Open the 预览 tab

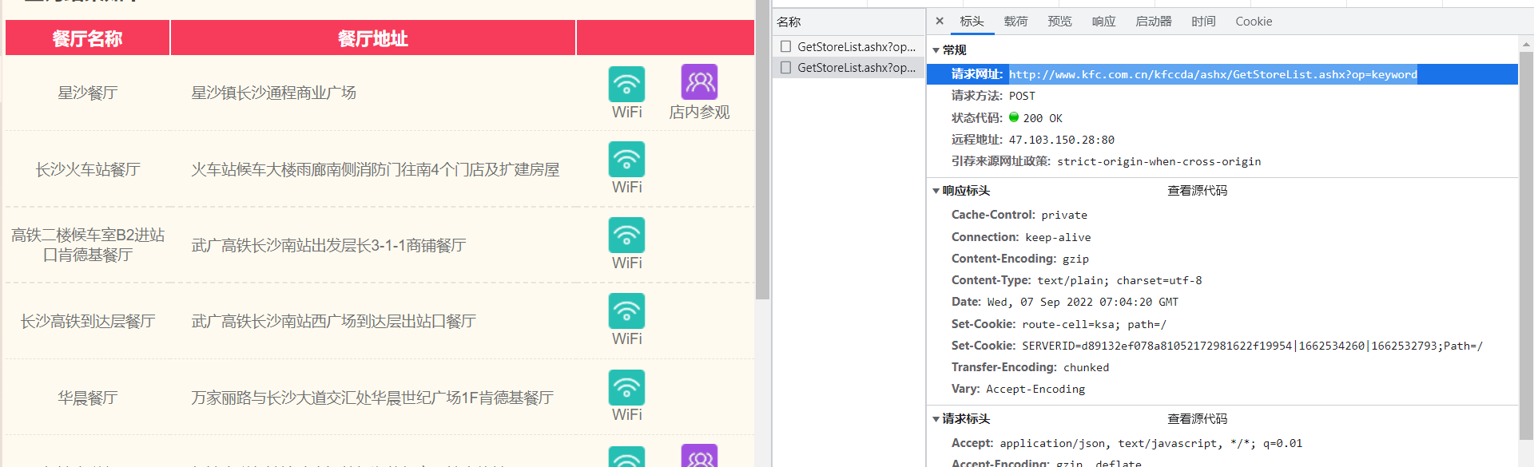point(1059,22)
